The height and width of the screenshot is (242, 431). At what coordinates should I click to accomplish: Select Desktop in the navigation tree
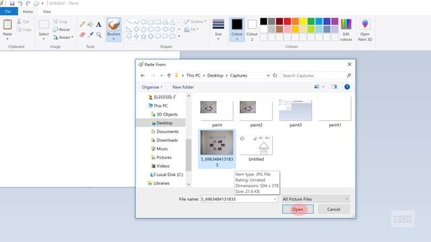(164, 123)
